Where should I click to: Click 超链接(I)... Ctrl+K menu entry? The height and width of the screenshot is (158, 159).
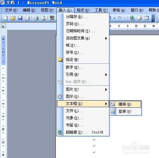click(83, 132)
